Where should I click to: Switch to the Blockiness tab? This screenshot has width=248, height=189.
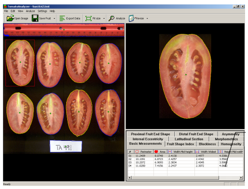click(x=207, y=144)
